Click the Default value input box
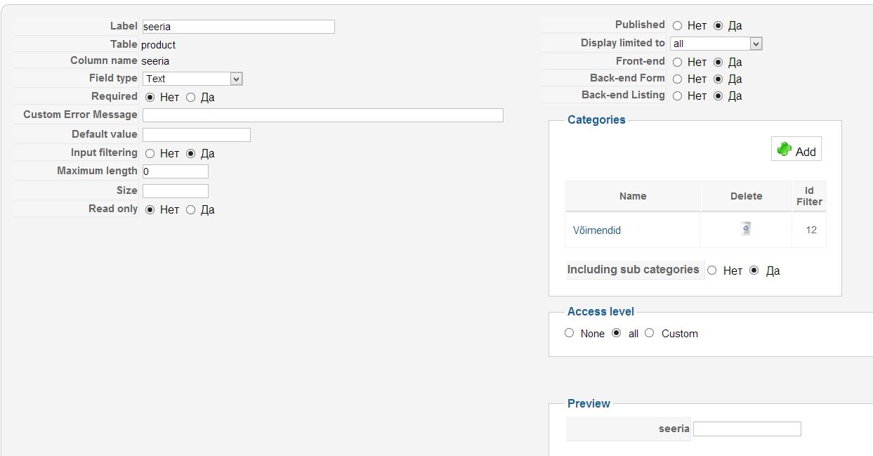873x456 pixels. pyautogui.click(x=196, y=135)
